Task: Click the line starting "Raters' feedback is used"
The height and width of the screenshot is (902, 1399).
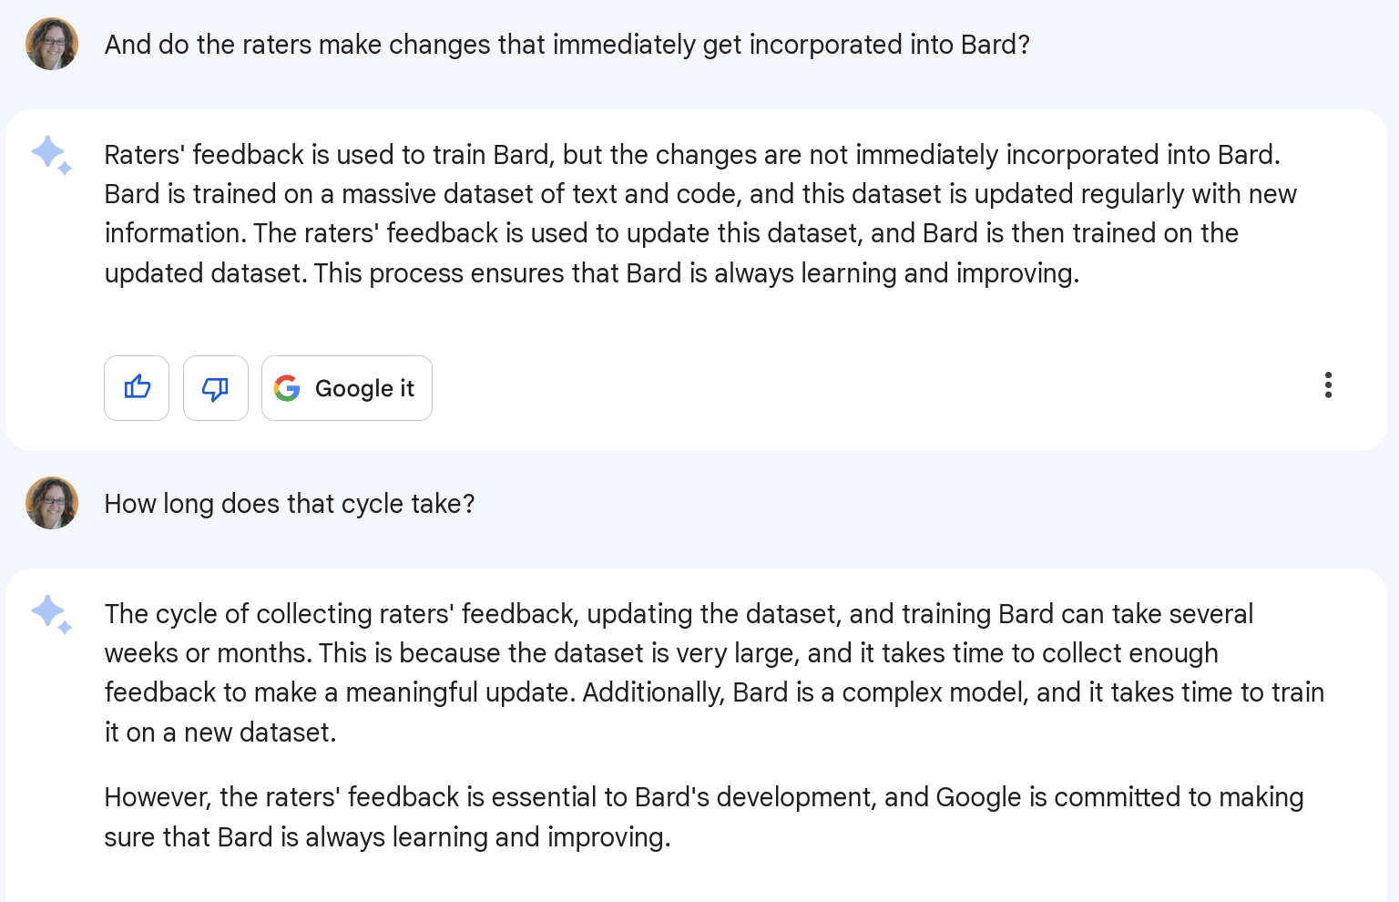Action: click(692, 155)
